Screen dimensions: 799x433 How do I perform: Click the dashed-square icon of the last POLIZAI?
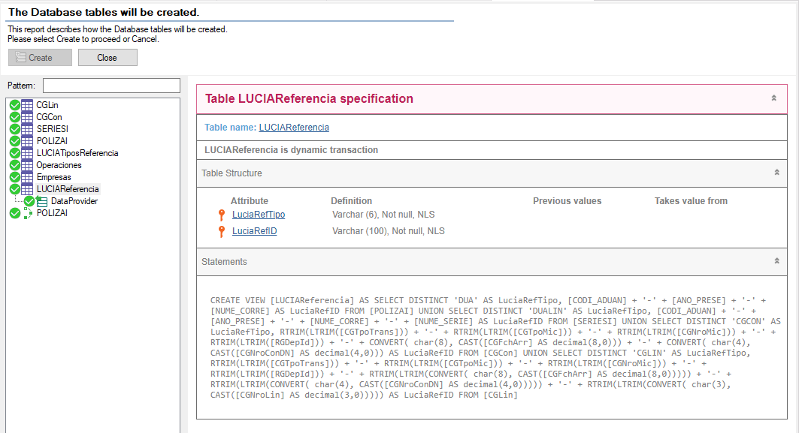click(x=28, y=214)
